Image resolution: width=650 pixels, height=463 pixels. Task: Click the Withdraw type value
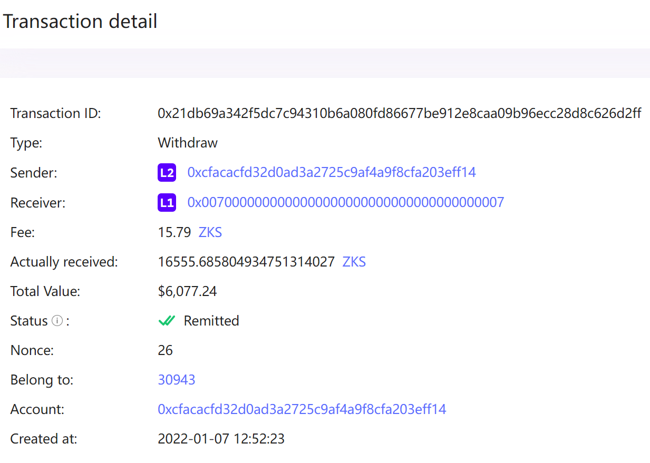tap(188, 143)
